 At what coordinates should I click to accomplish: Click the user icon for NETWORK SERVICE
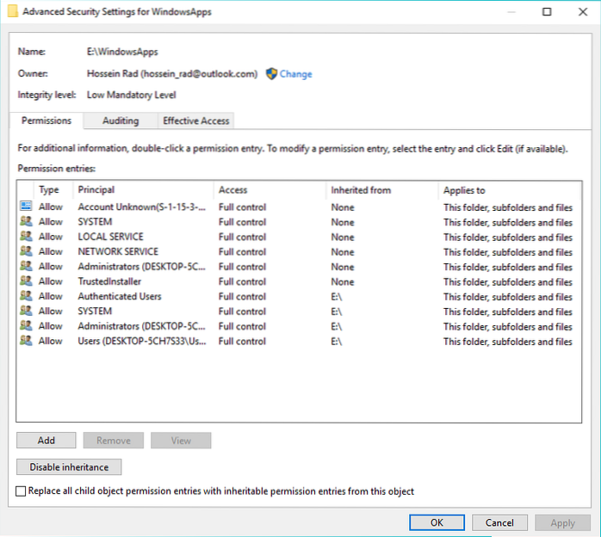pyautogui.click(x=26, y=251)
